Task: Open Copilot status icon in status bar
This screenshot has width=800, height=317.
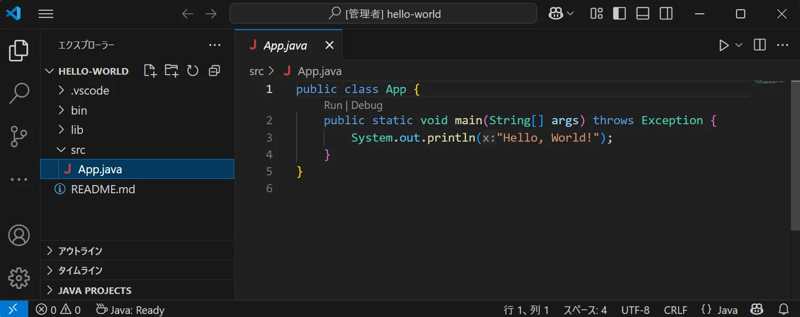Action: [x=757, y=309]
